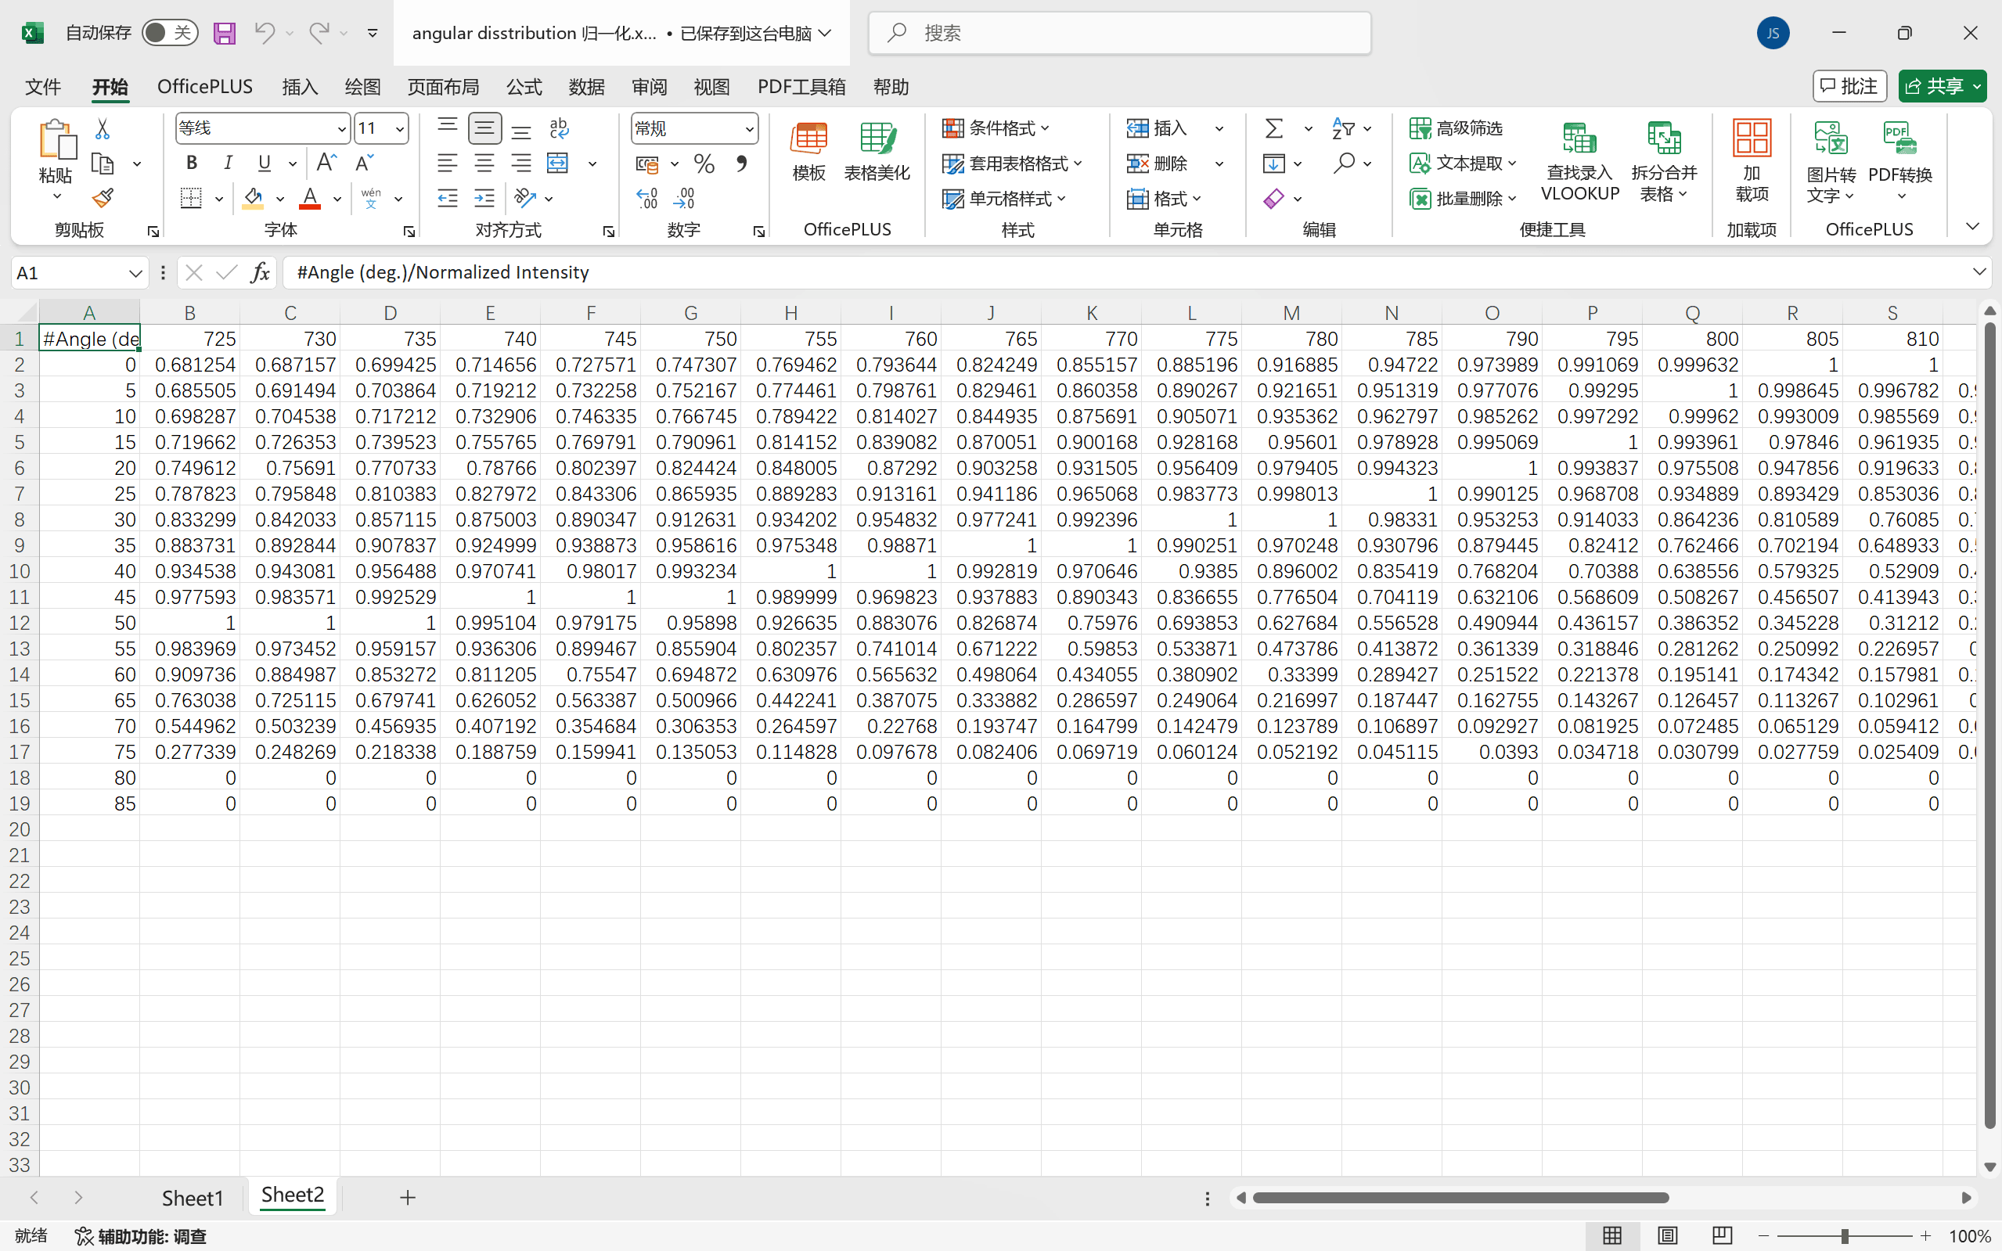Decrease decimal places icon
Image resolution: width=2002 pixels, height=1251 pixels.
pos(685,199)
